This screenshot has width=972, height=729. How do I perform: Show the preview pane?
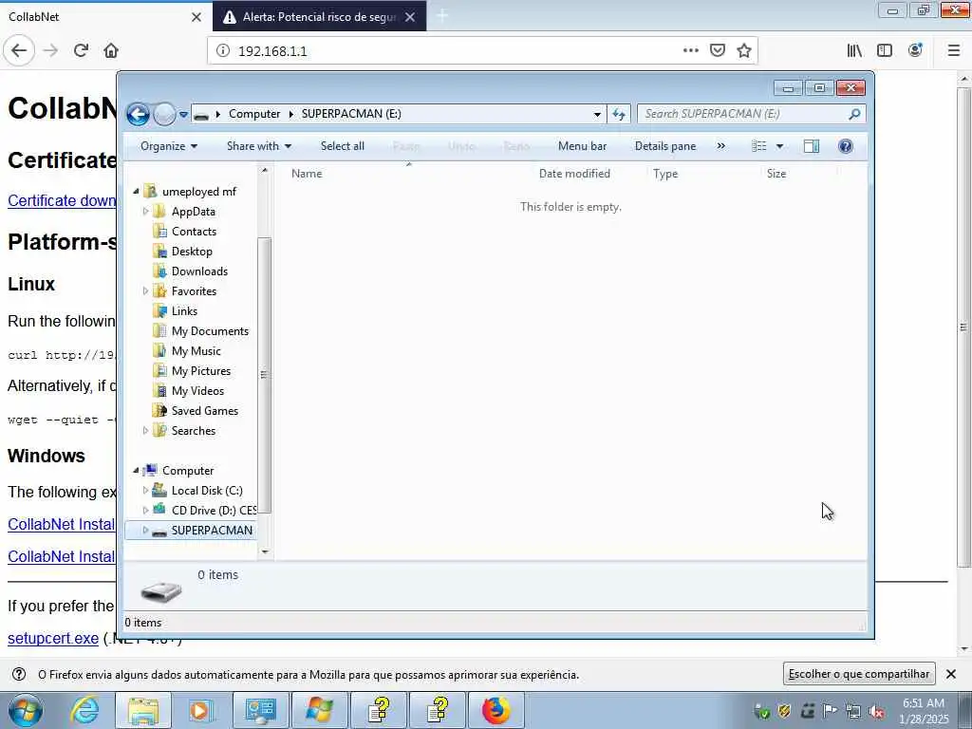click(x=812, y=146)
